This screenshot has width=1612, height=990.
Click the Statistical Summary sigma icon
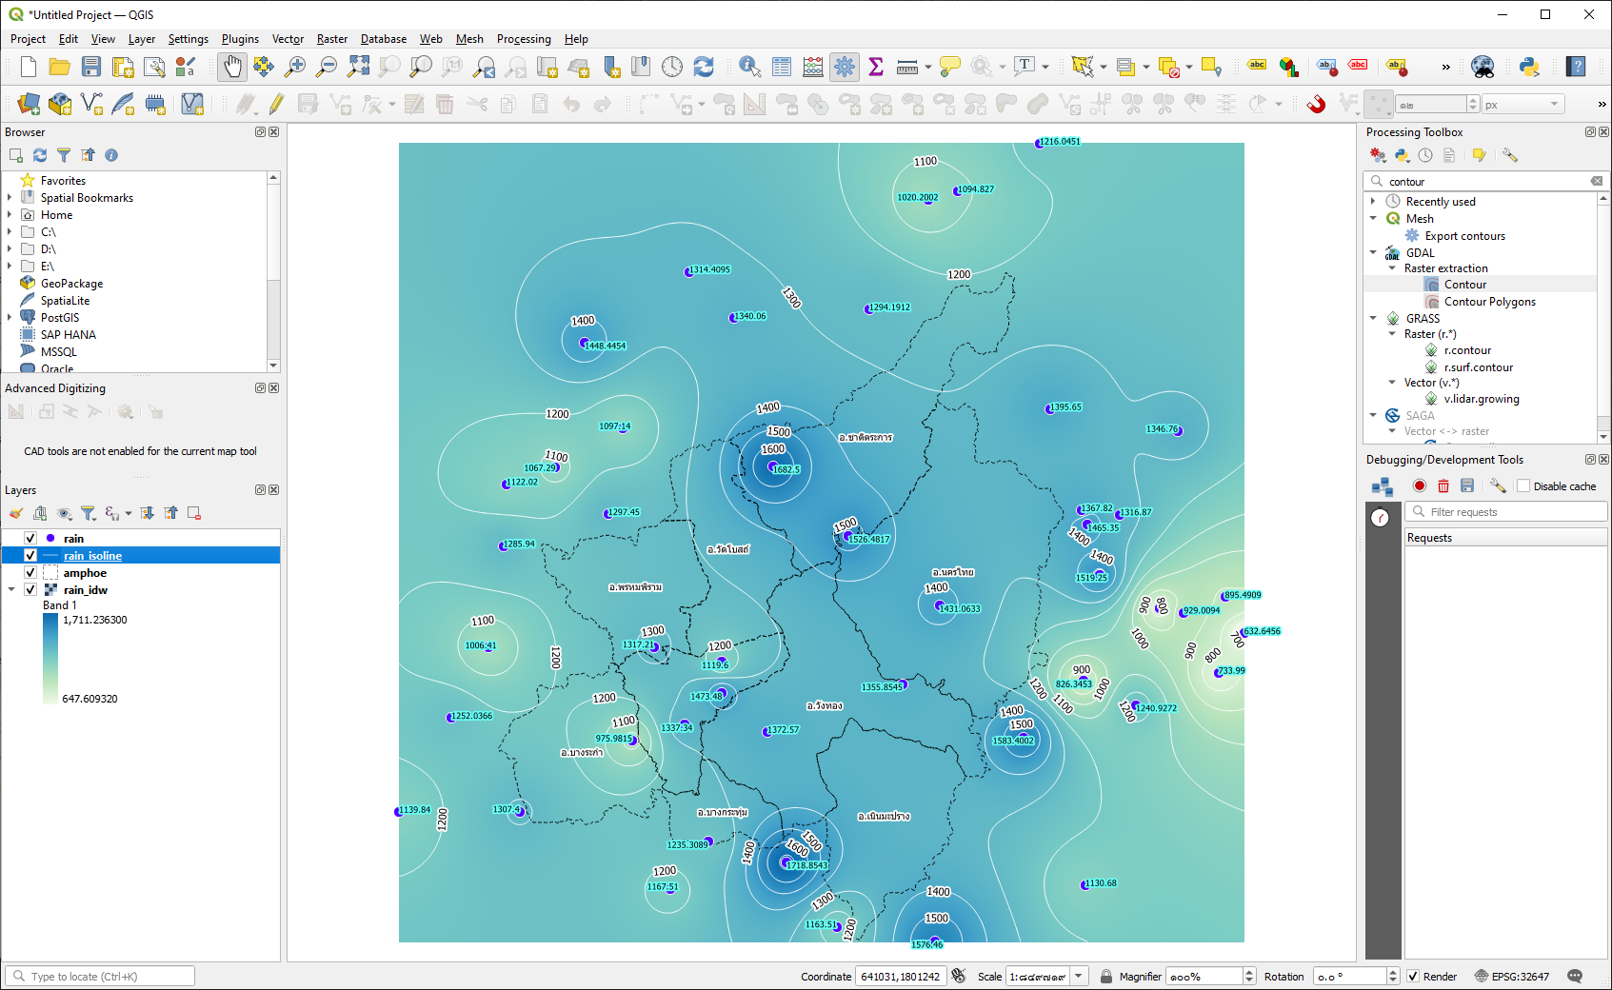click(874, 67)
